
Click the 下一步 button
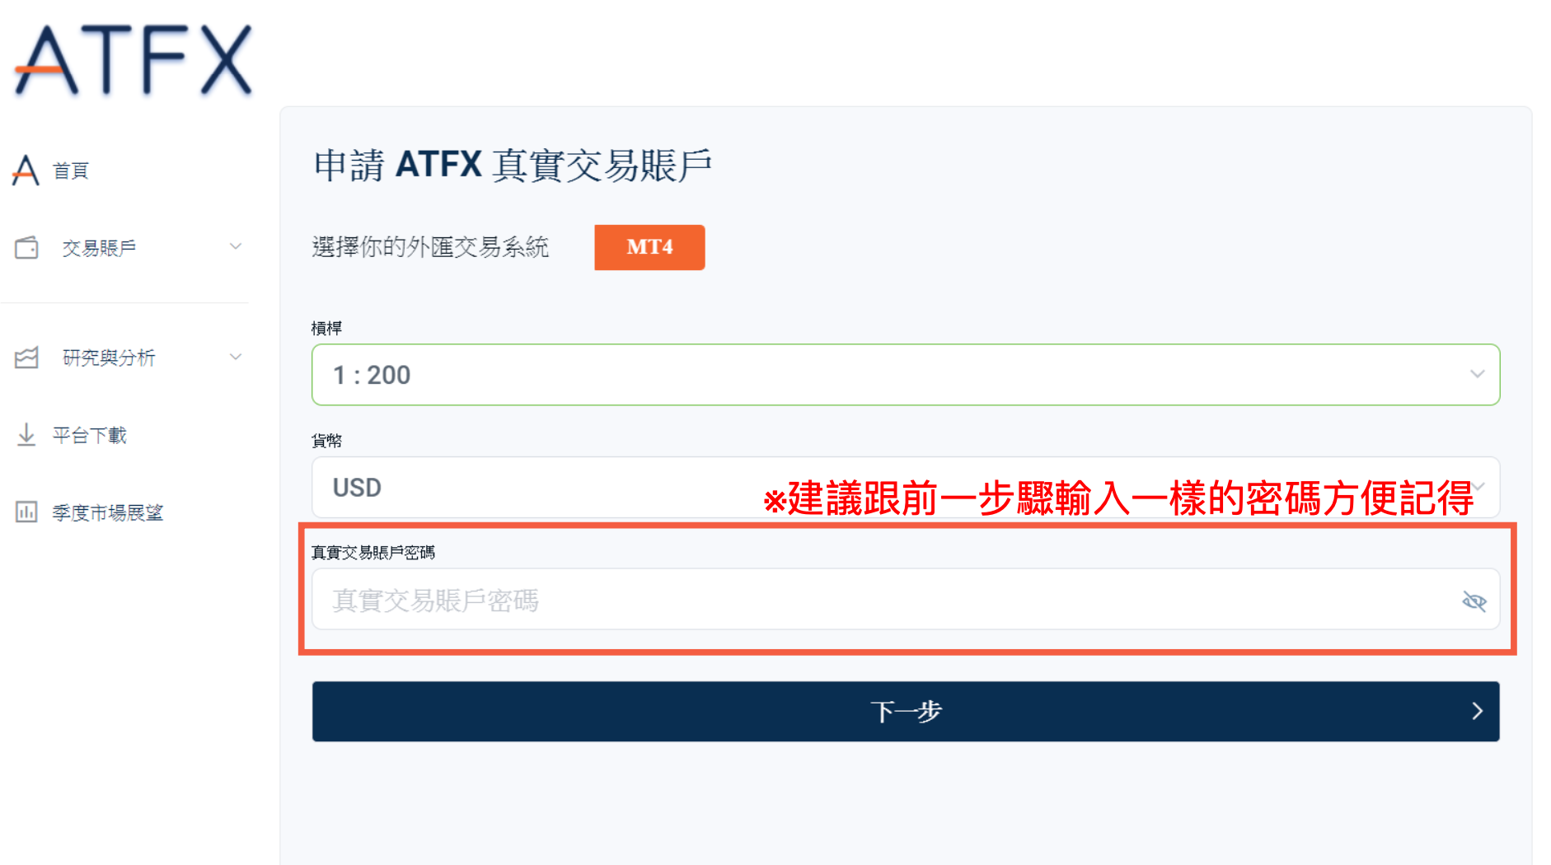tap(906, 712)
